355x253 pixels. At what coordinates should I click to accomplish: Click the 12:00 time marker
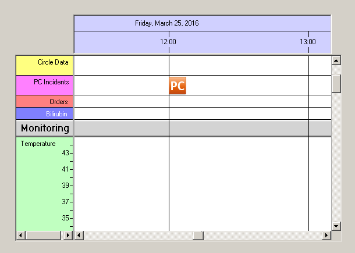168,42
